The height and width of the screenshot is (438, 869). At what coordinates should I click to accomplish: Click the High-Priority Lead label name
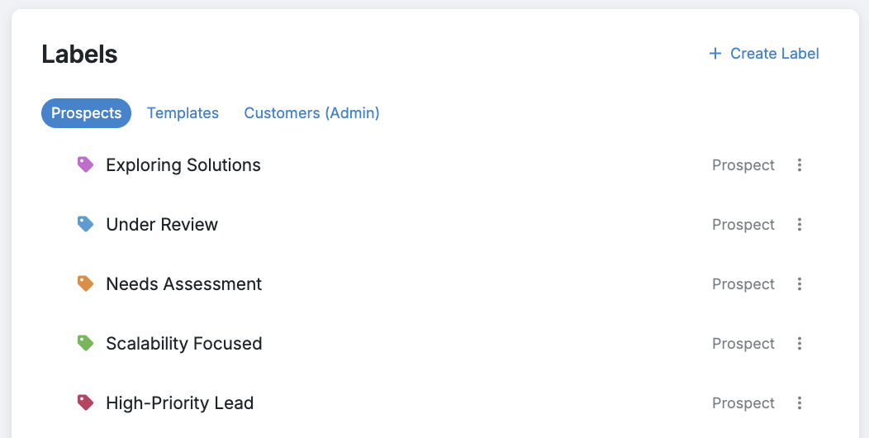(179, 403)
